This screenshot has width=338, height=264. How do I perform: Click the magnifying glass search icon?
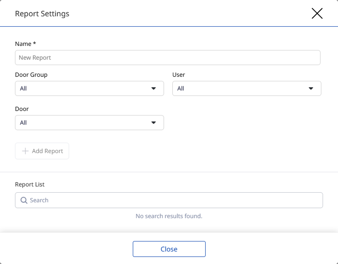click(x=24, y=200)
